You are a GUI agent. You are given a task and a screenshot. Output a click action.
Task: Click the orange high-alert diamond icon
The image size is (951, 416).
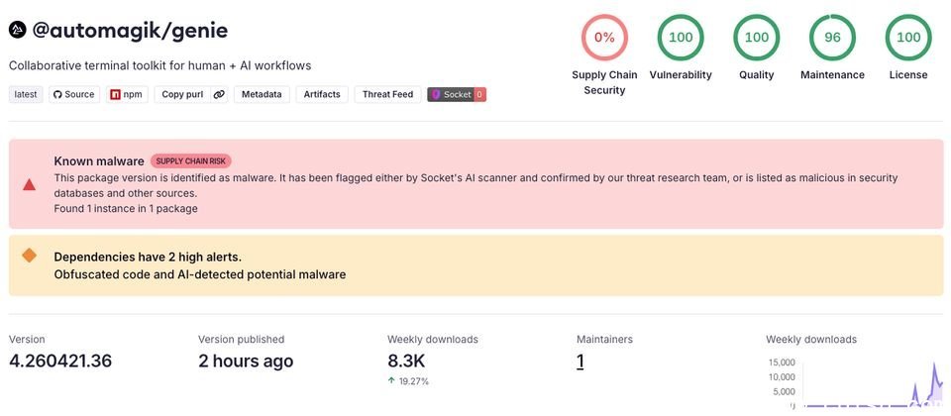pyautogui.click(x=30, y=256)
